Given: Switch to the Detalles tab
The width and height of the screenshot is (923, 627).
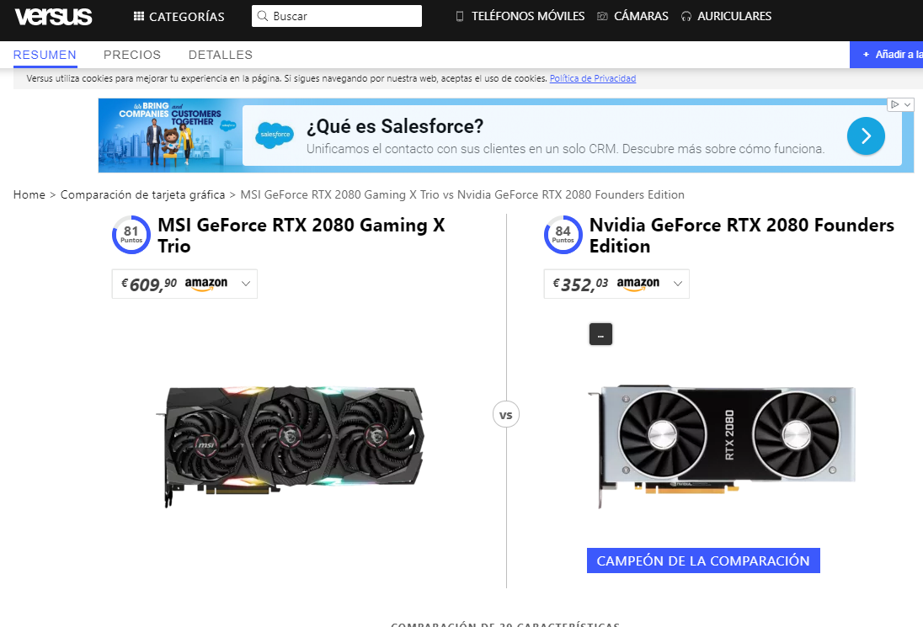Looking at the screenshot, I should [x=220, y=55].
